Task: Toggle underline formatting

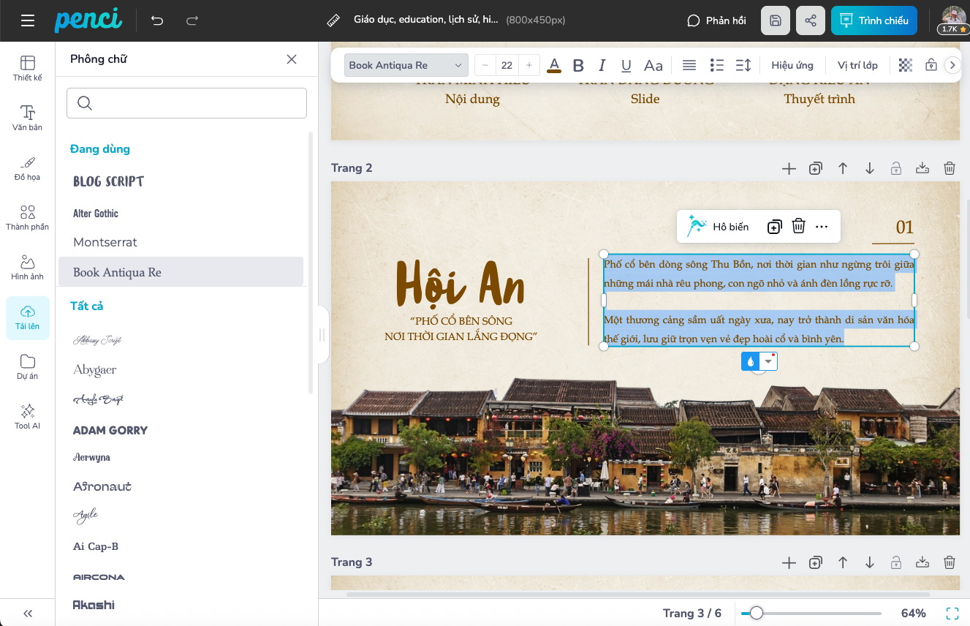Action: click(626, 65)
